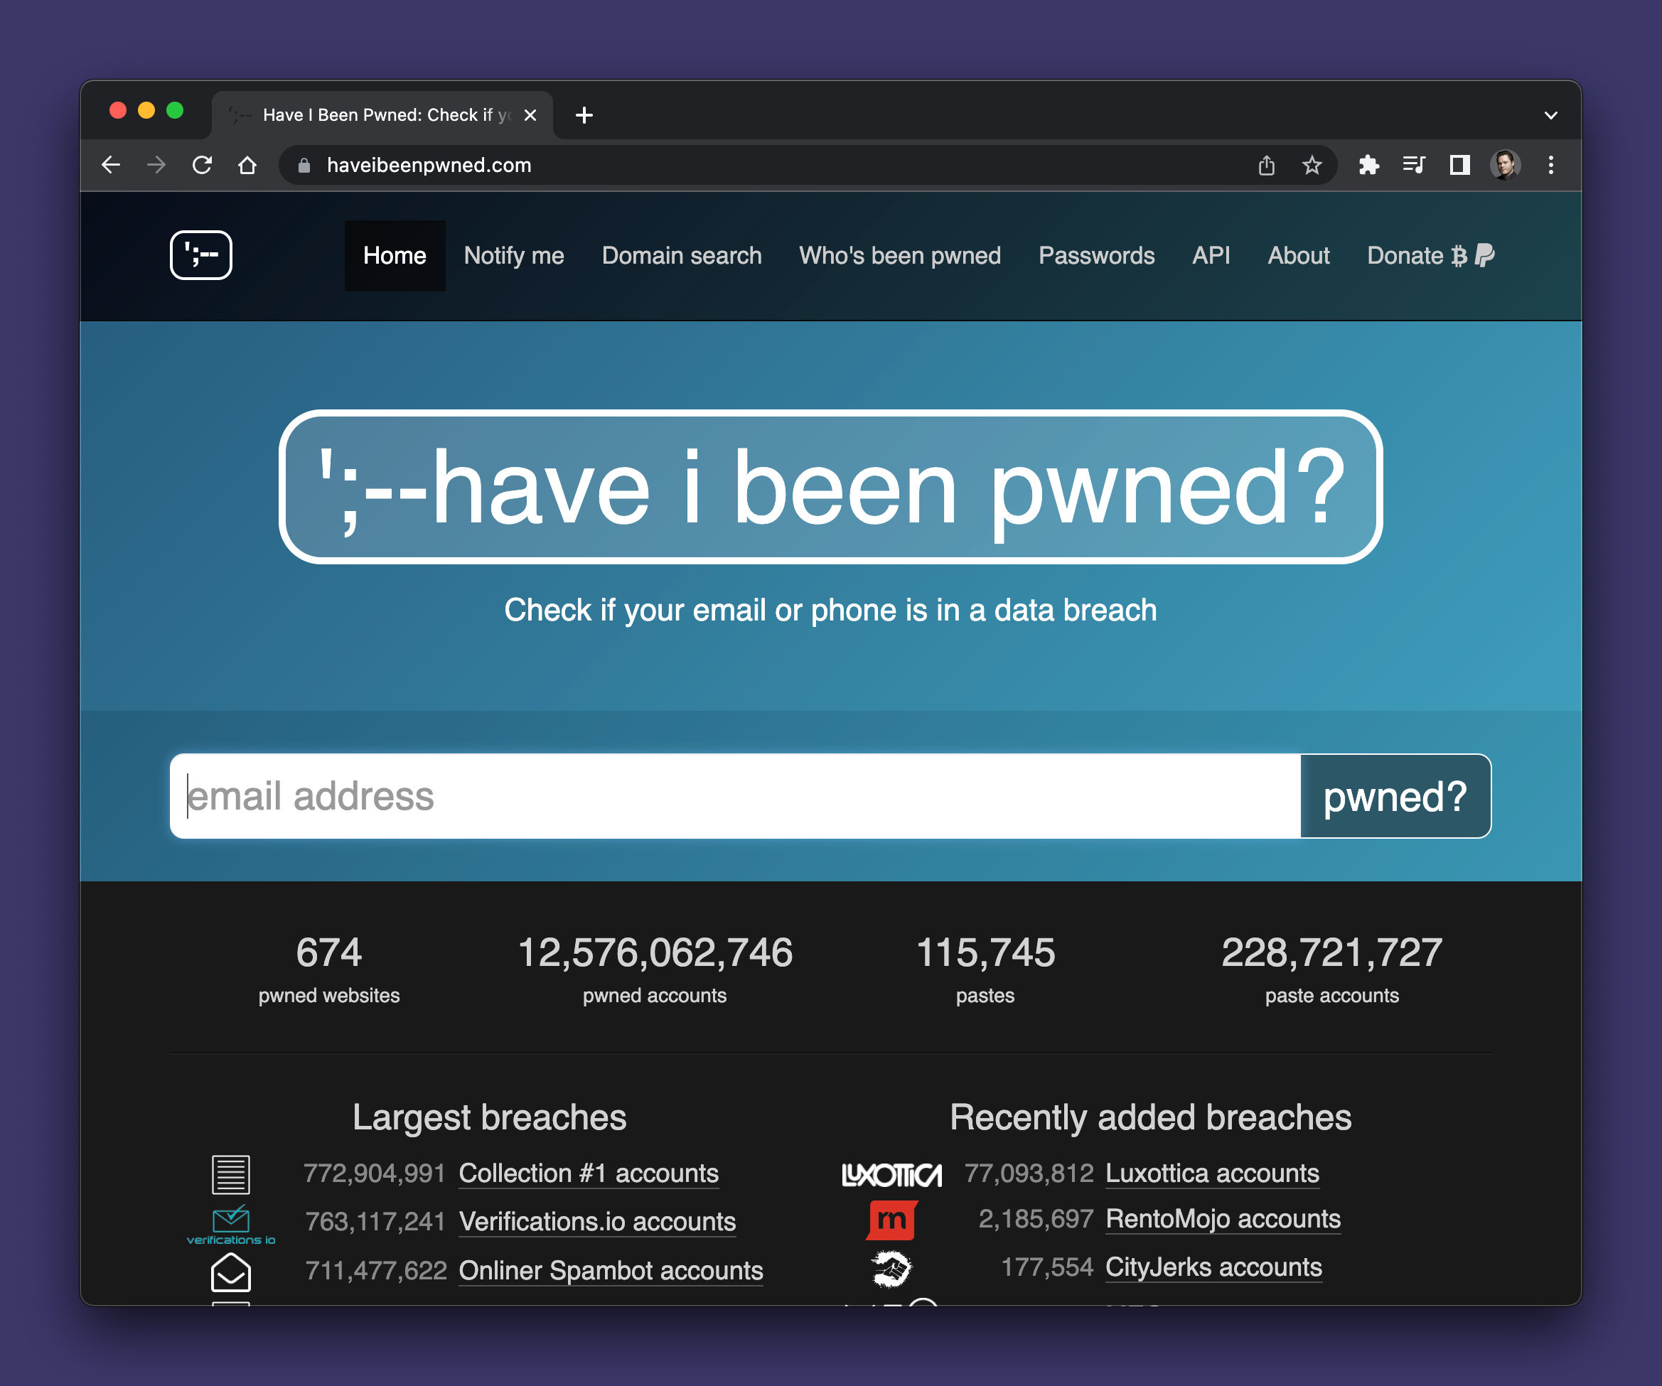Screen dimensions: 1662x1386
Task: Open Luxottica accounts breach link
Action: coord(1212,1173)
